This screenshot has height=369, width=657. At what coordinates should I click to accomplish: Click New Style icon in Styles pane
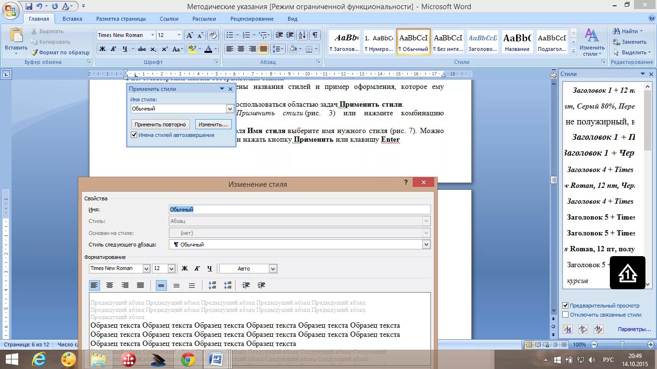568,329
